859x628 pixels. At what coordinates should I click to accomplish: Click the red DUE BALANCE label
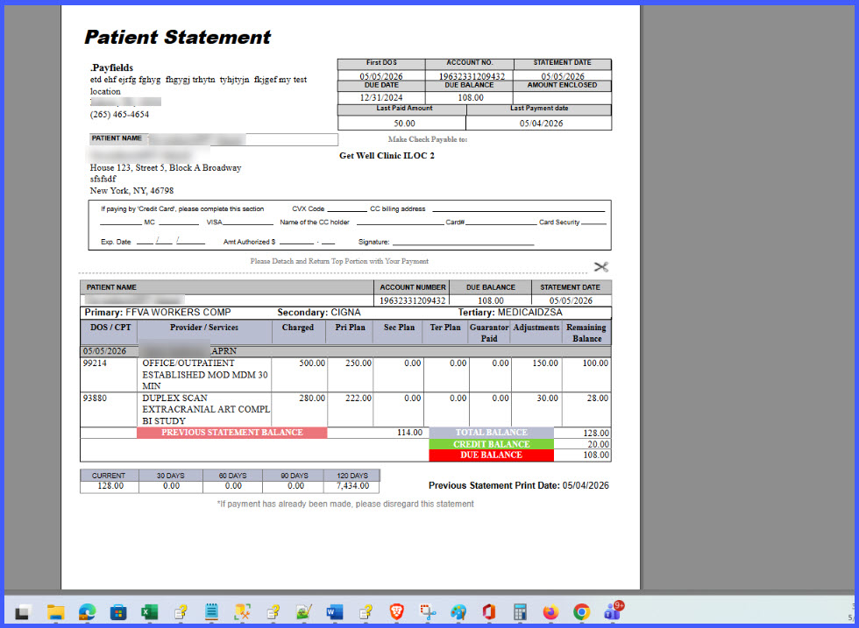(x=492, y=455)
